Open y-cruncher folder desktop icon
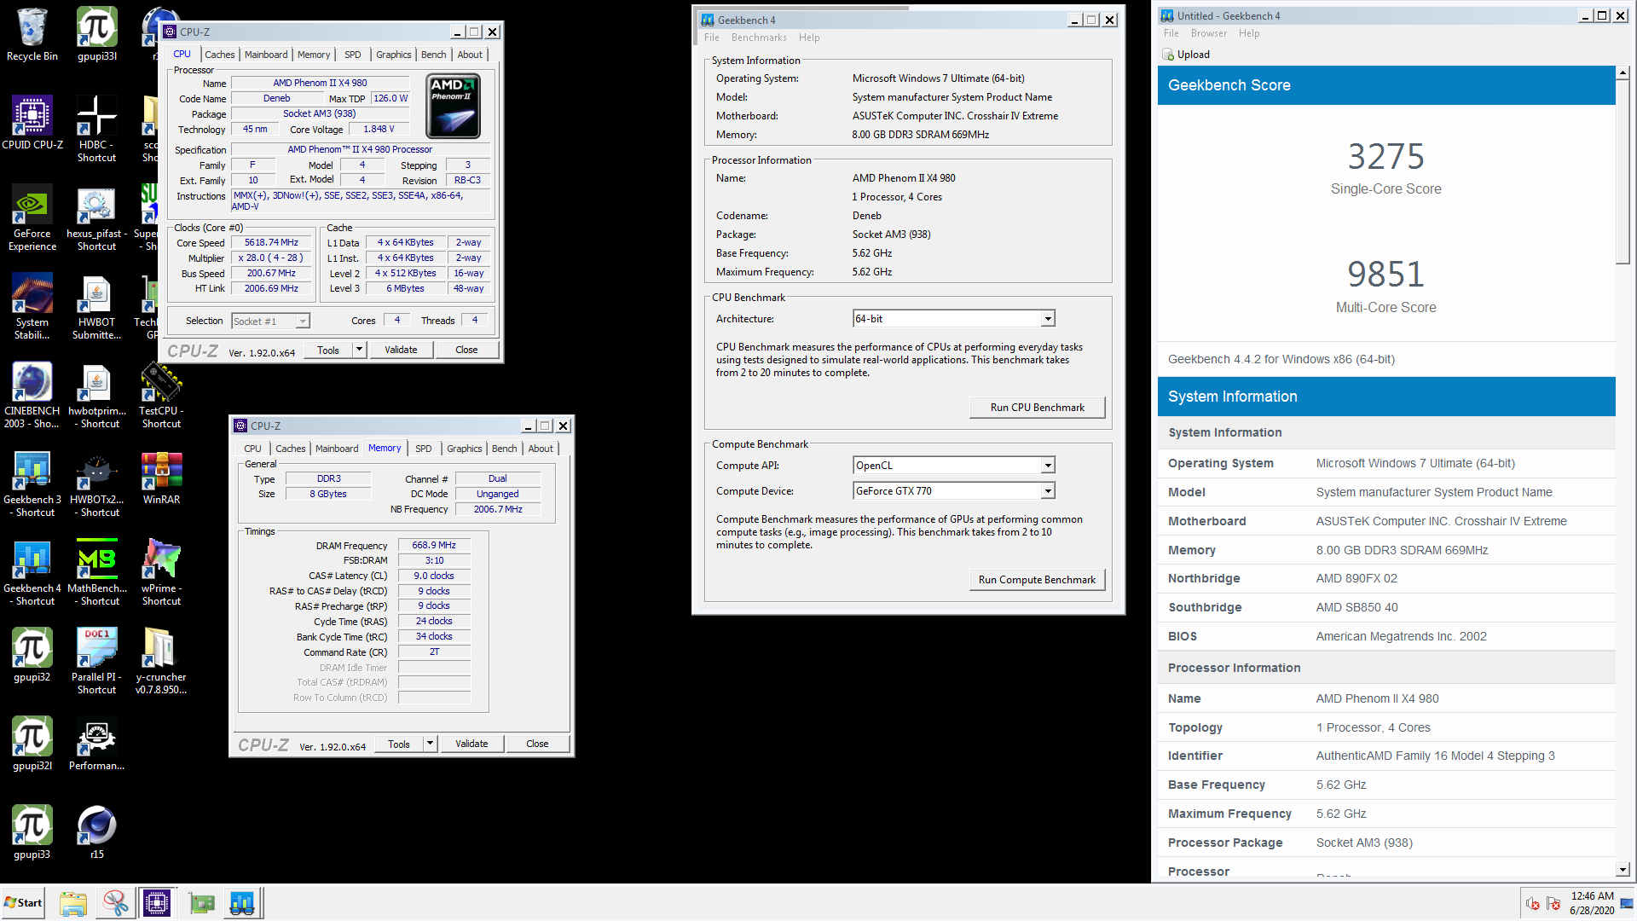 (x=161, y=662)
